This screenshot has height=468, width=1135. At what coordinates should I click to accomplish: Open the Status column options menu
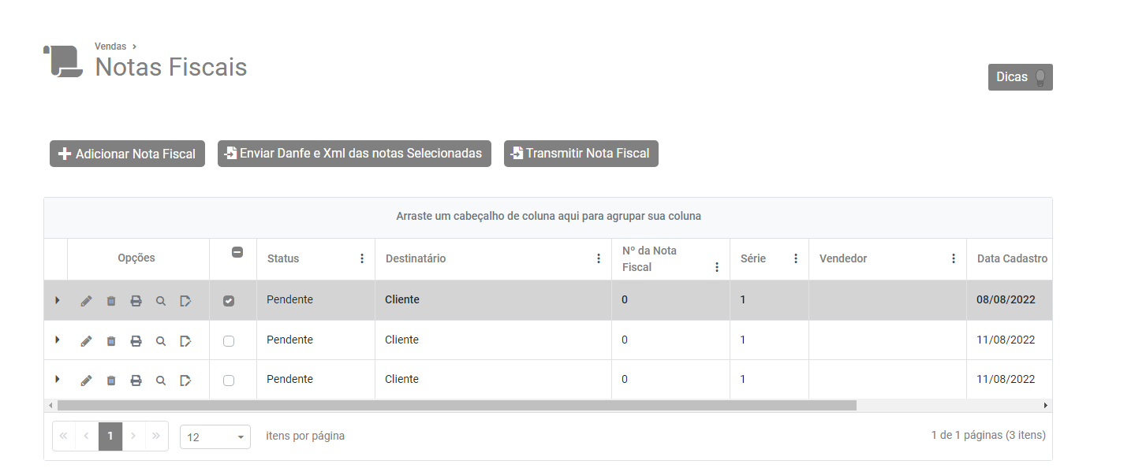362,258
